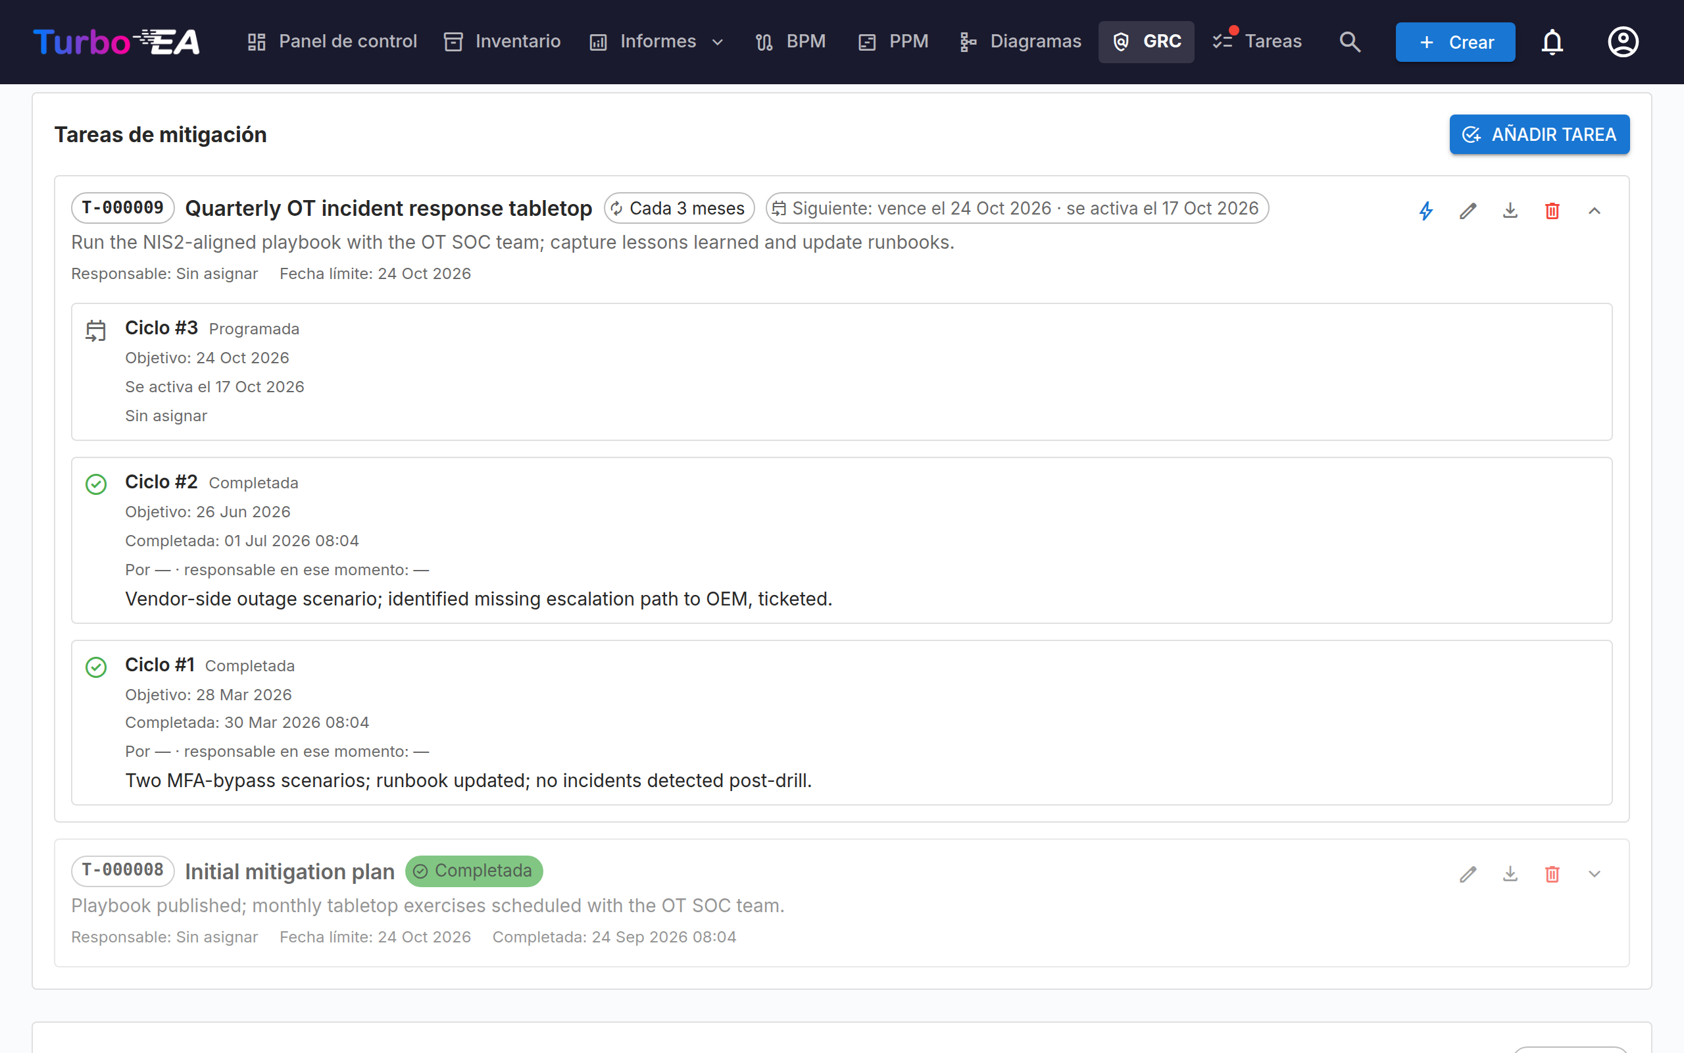Click the lightning bolt icon on T-000009
1684x1053 pixels.
1426,211
